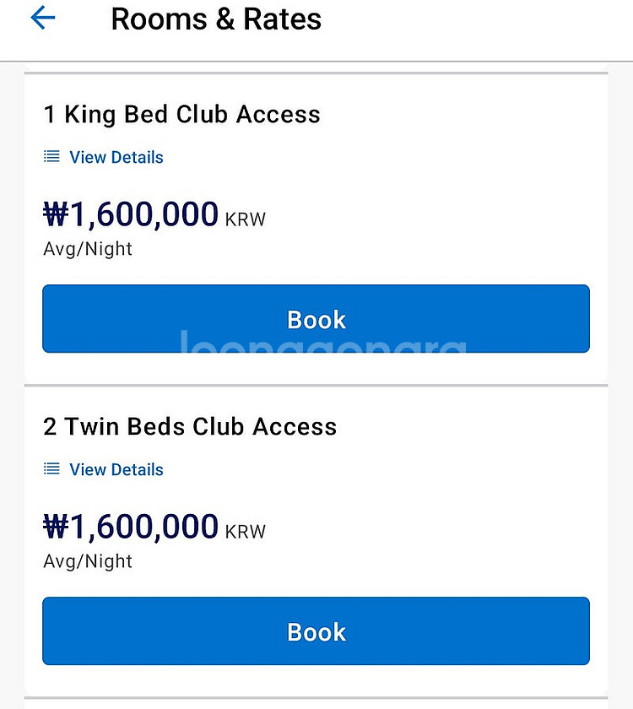Screen dimensions: 633x709
Task: Book the 2 Twin Beds Club Access room
Action: pyautogui.click(x=316, y=631)
